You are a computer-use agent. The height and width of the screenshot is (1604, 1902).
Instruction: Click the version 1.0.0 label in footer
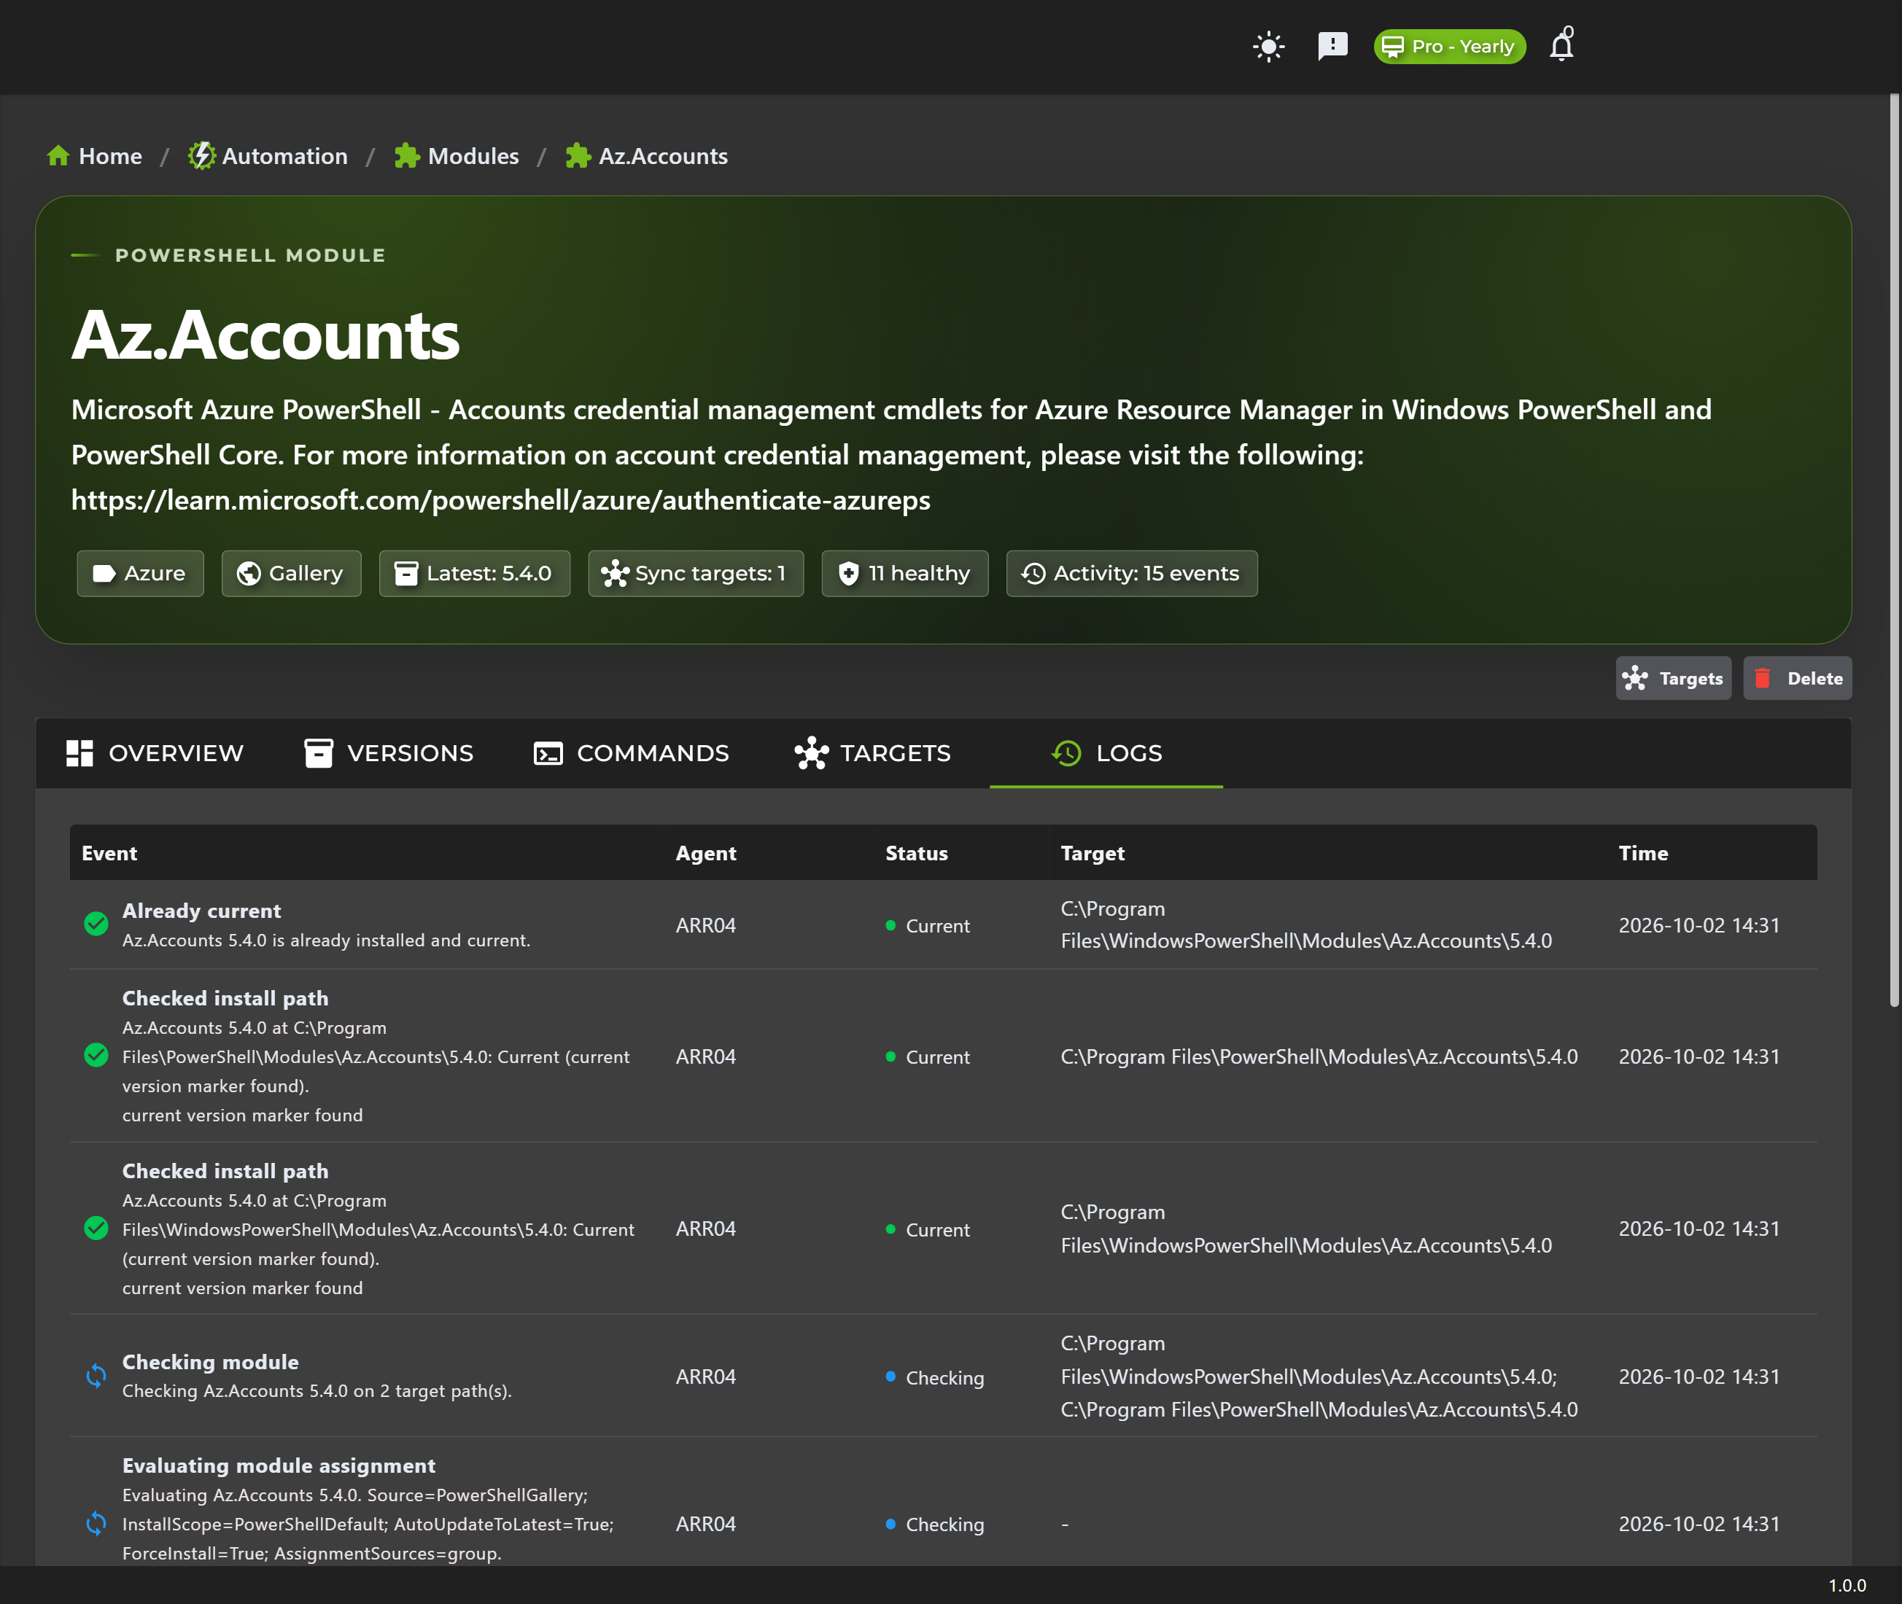tap(1847, 1585)
